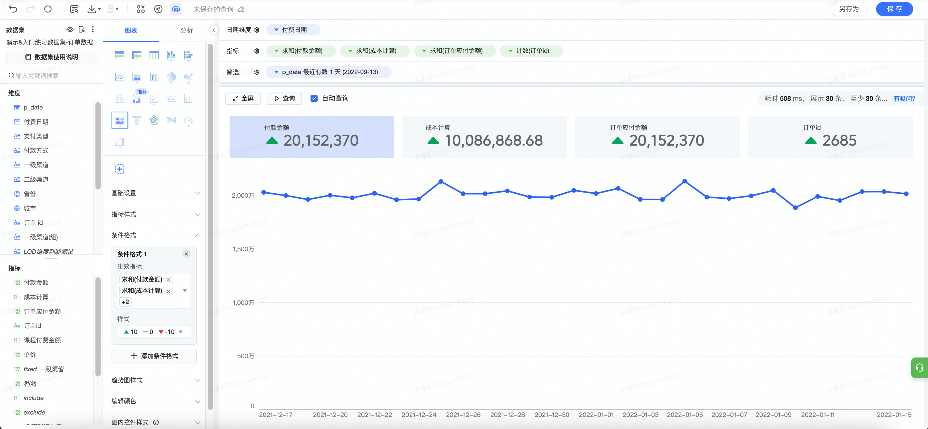The image size is (928, 429).
Task: Select the combo bar-line chart type
Action: pos(154,77)
